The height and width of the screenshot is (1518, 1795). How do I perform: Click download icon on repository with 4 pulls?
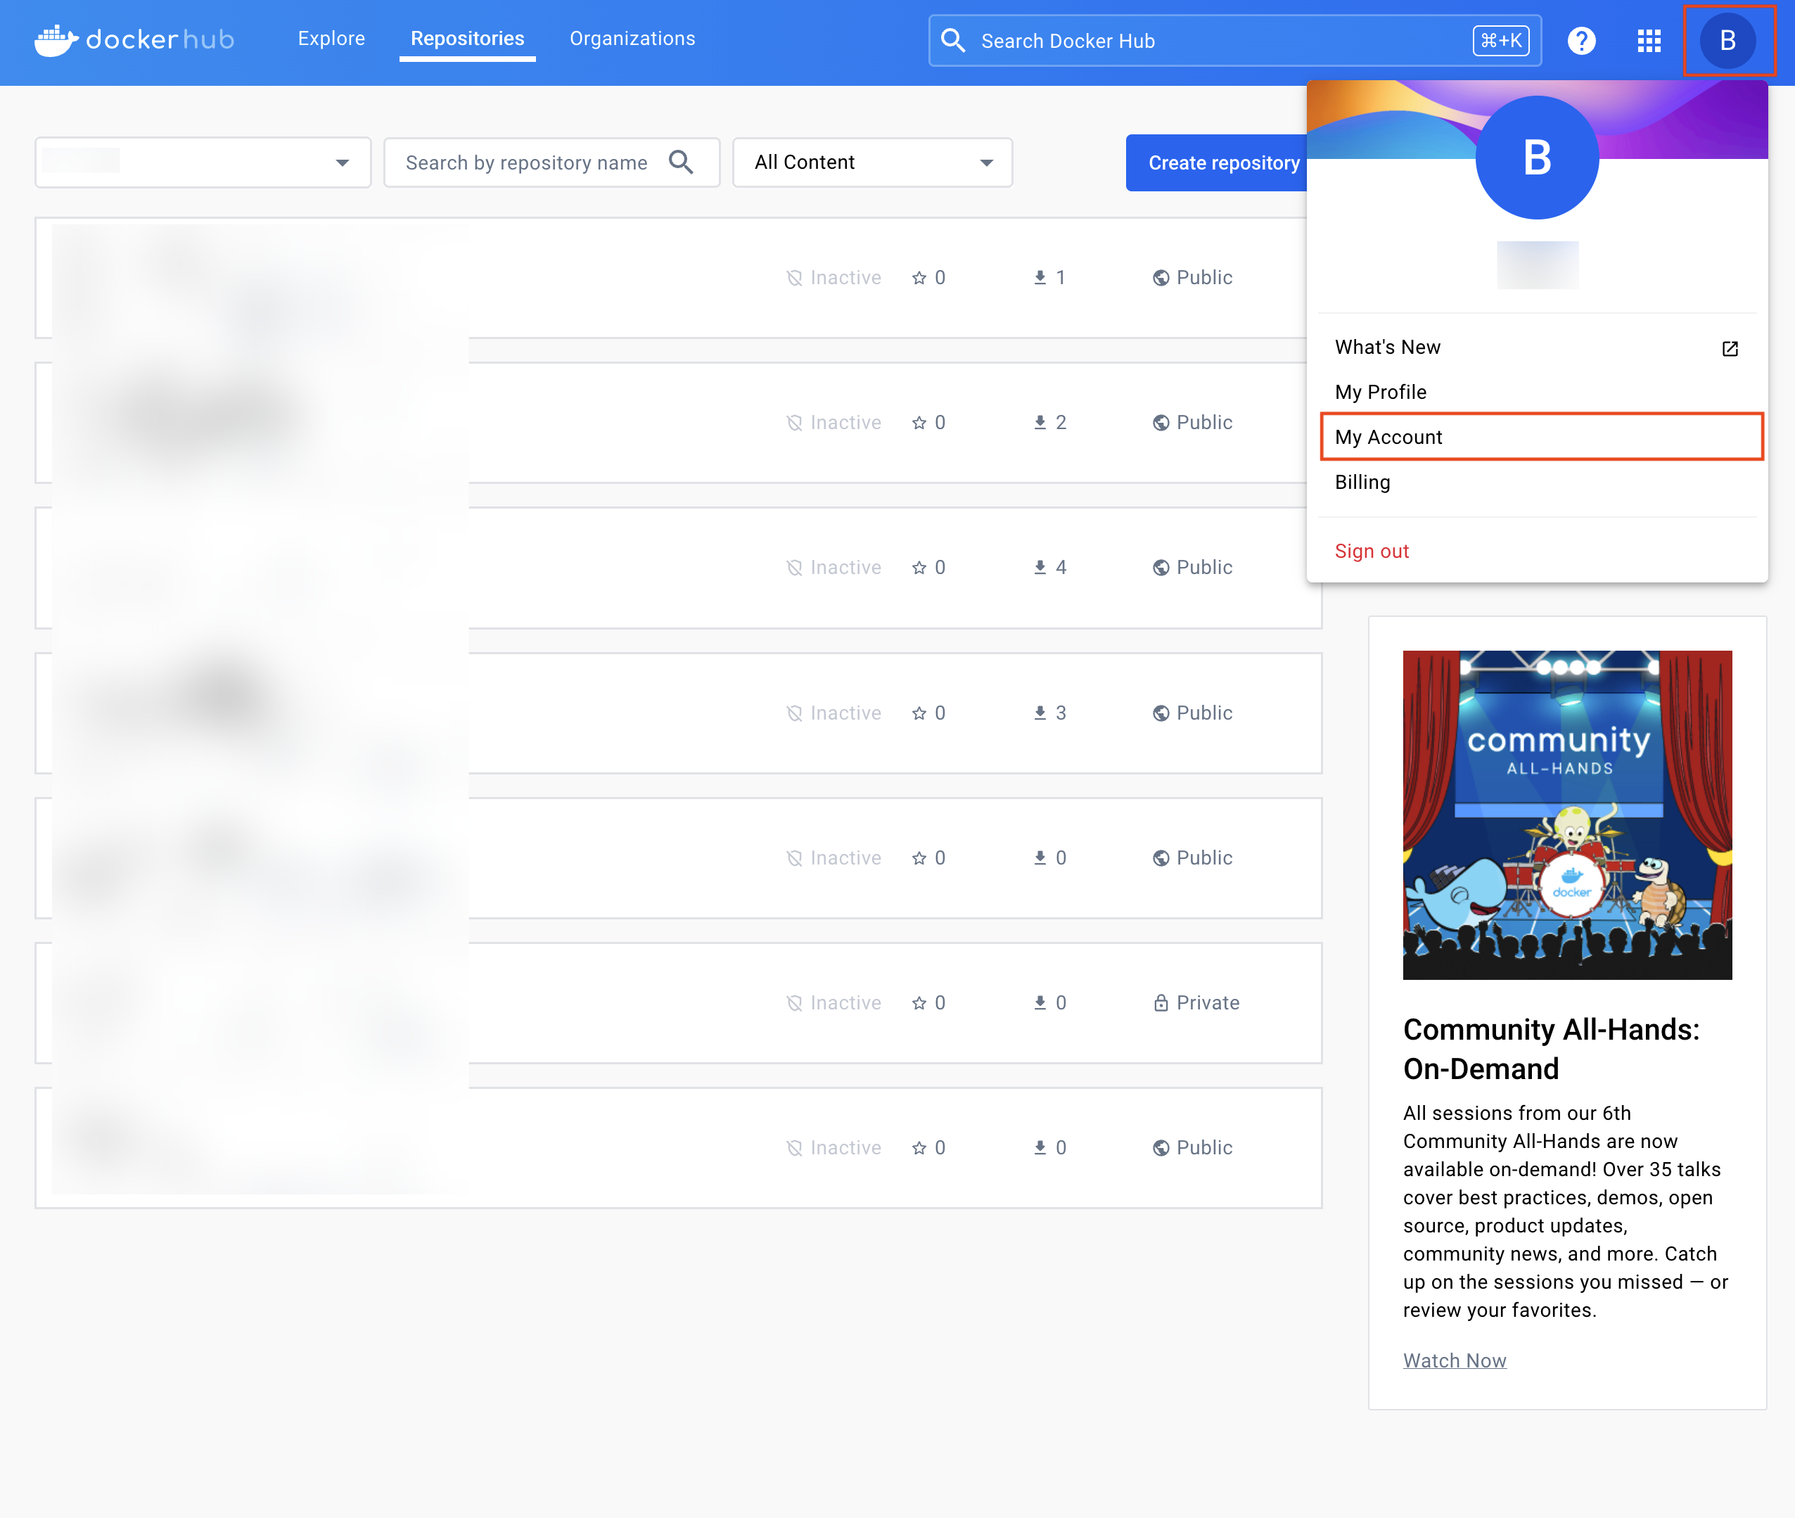1040,568
